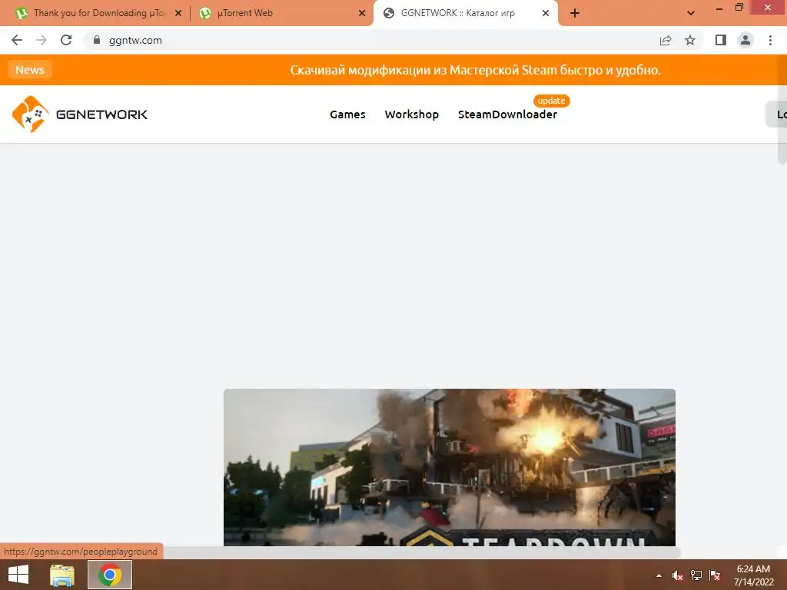Open the taskbar clock showing 6:24 AM

click(x=753, y=575)
